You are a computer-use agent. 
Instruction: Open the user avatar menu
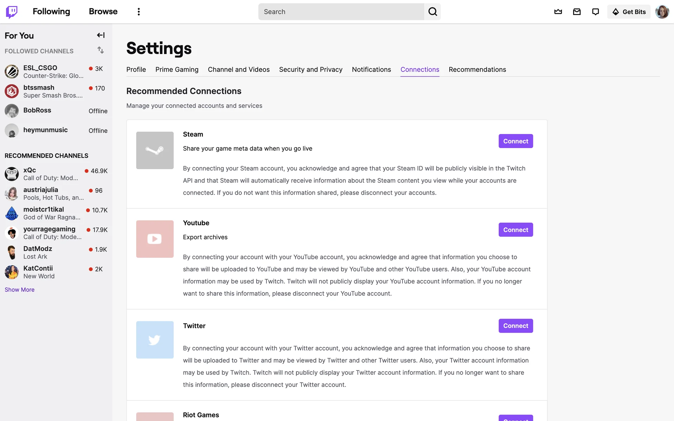[x=662, y=12]
